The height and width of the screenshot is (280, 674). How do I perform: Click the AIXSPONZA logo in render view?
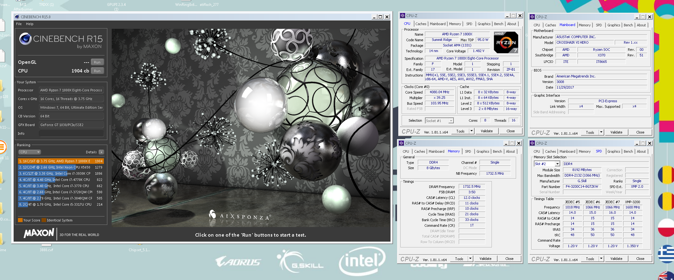[240, 215]
